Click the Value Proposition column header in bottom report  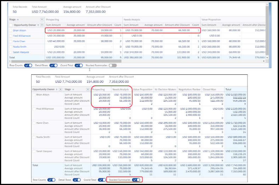[143, 90]
